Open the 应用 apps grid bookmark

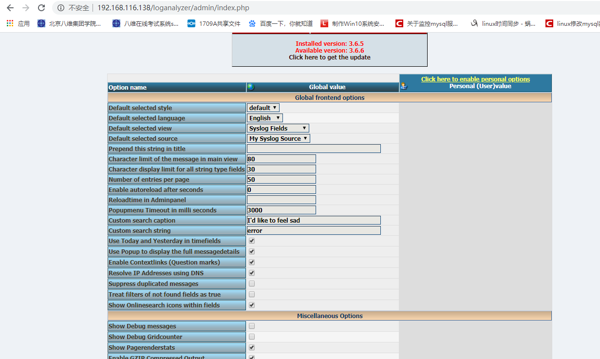pos(18,23)
